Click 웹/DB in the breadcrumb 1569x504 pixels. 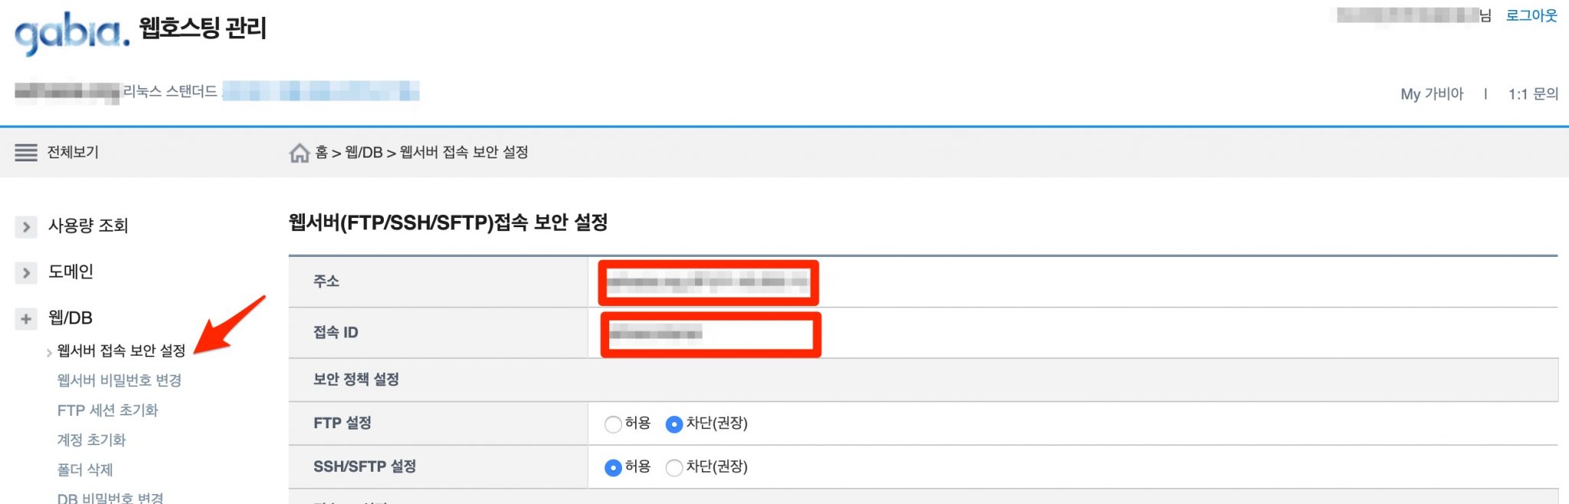click(363, 152)
